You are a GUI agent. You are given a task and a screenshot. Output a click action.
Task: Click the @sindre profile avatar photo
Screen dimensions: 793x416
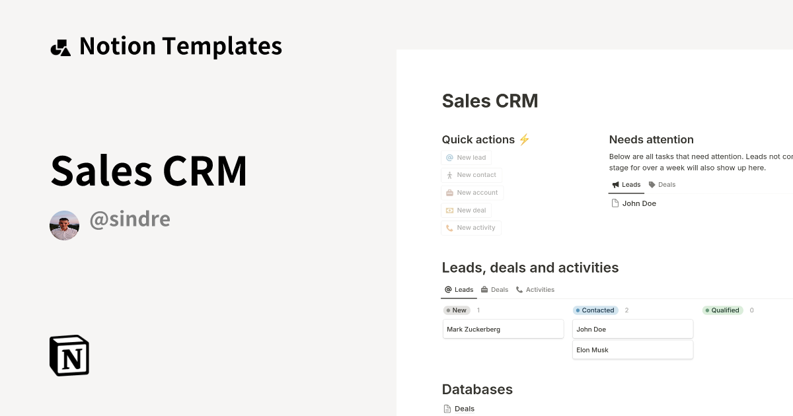(x=64, y=226)
